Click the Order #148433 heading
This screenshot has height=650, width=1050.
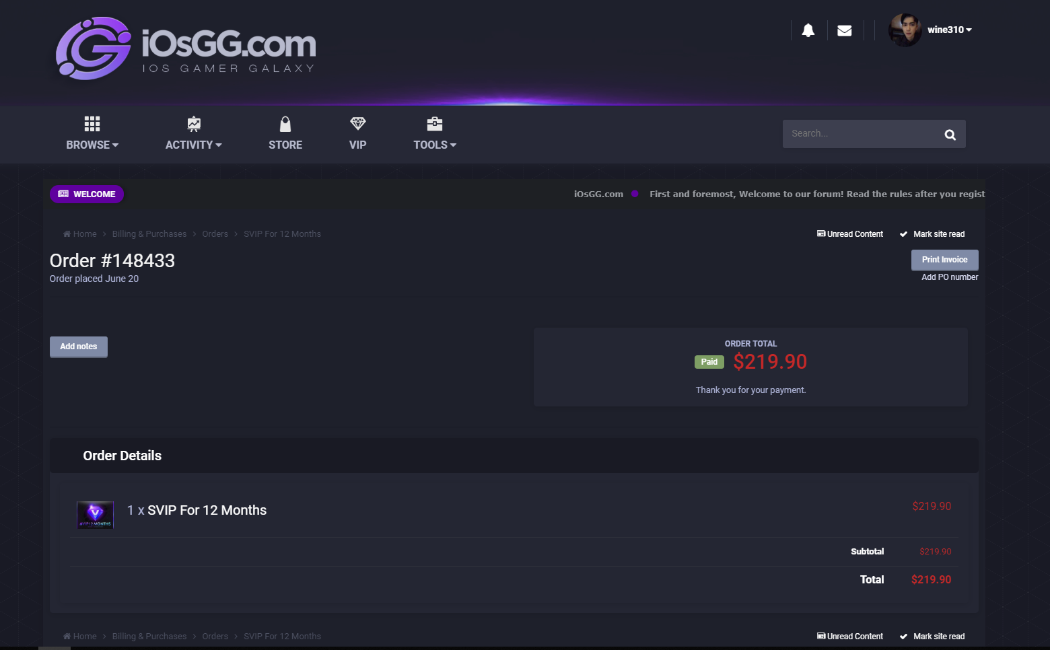112,260
